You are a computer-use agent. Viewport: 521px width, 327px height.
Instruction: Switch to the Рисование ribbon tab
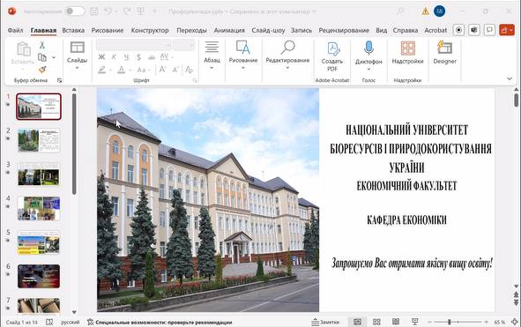(108, 30)
